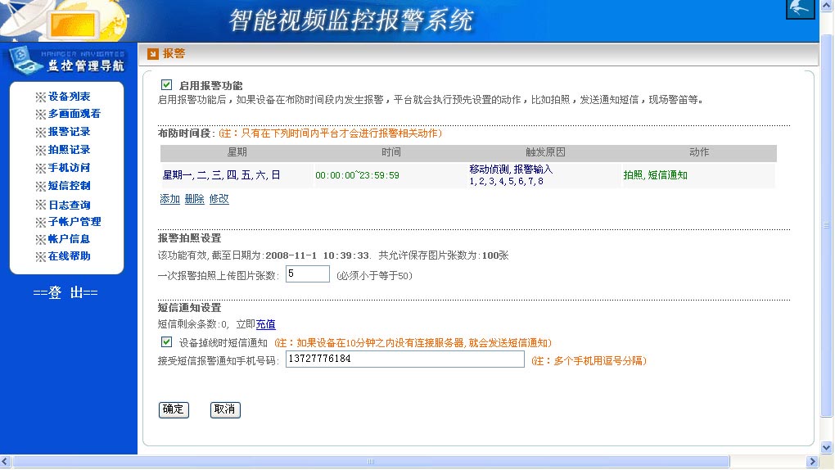Toggle the 启用报警功能 checkbox
The width and height of the screenshot is (835, 470).
coord(167,85)
